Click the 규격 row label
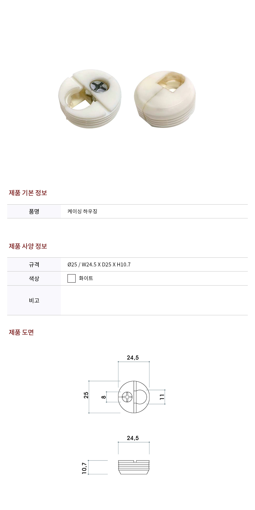This screenshot has height=510, width=255. (34, 265)
